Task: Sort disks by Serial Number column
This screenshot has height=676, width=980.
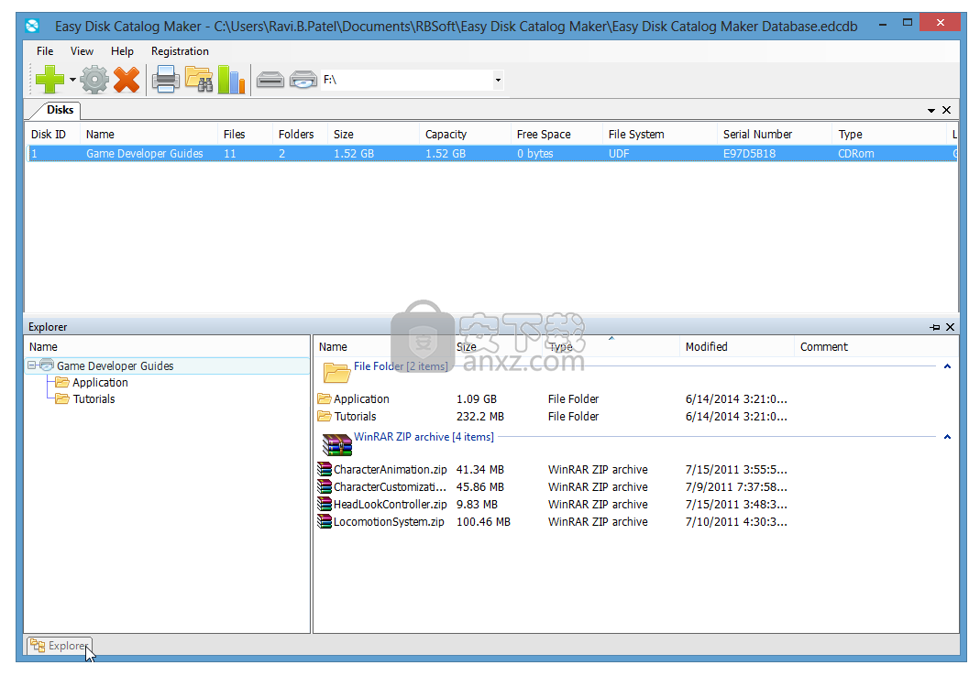Action: [775, 135]
